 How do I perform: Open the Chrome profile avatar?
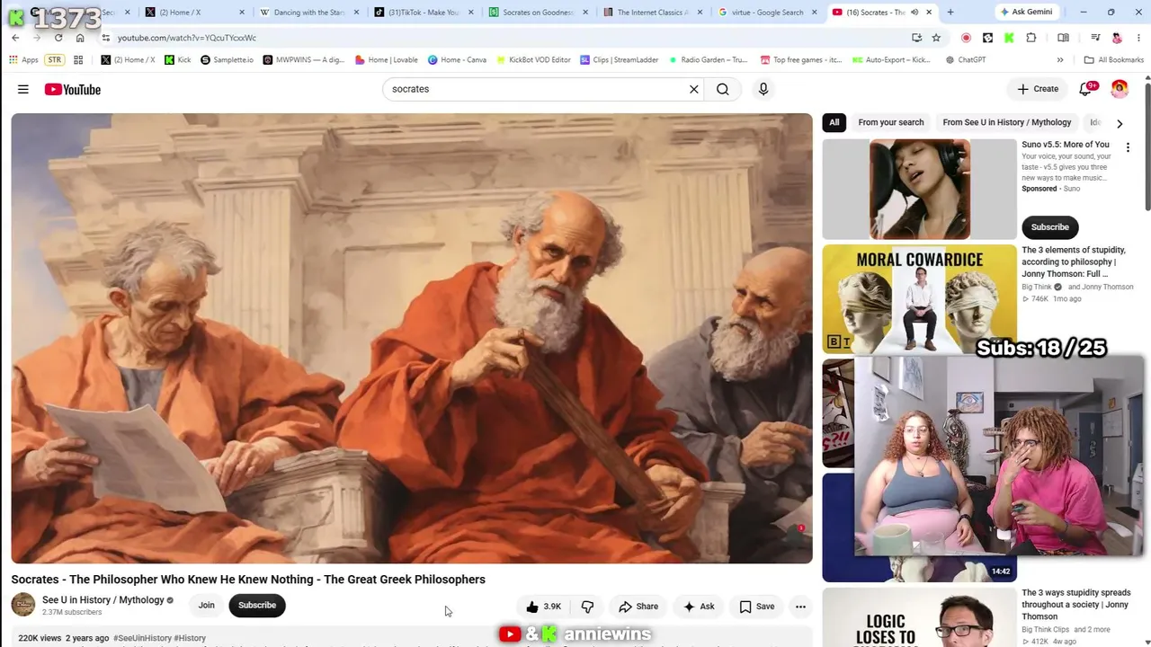click(x=1117, y=38)
